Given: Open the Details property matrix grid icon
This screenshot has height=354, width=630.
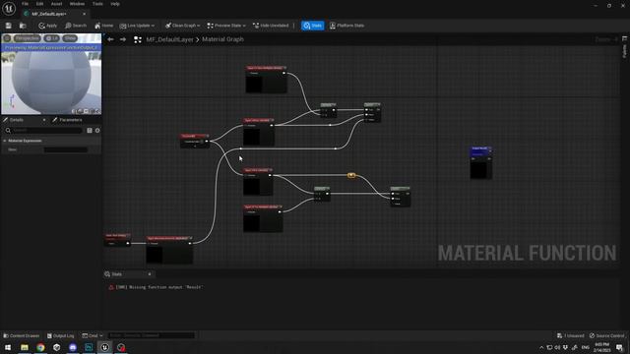Looking at the screenshot, I should click(90, 131).
